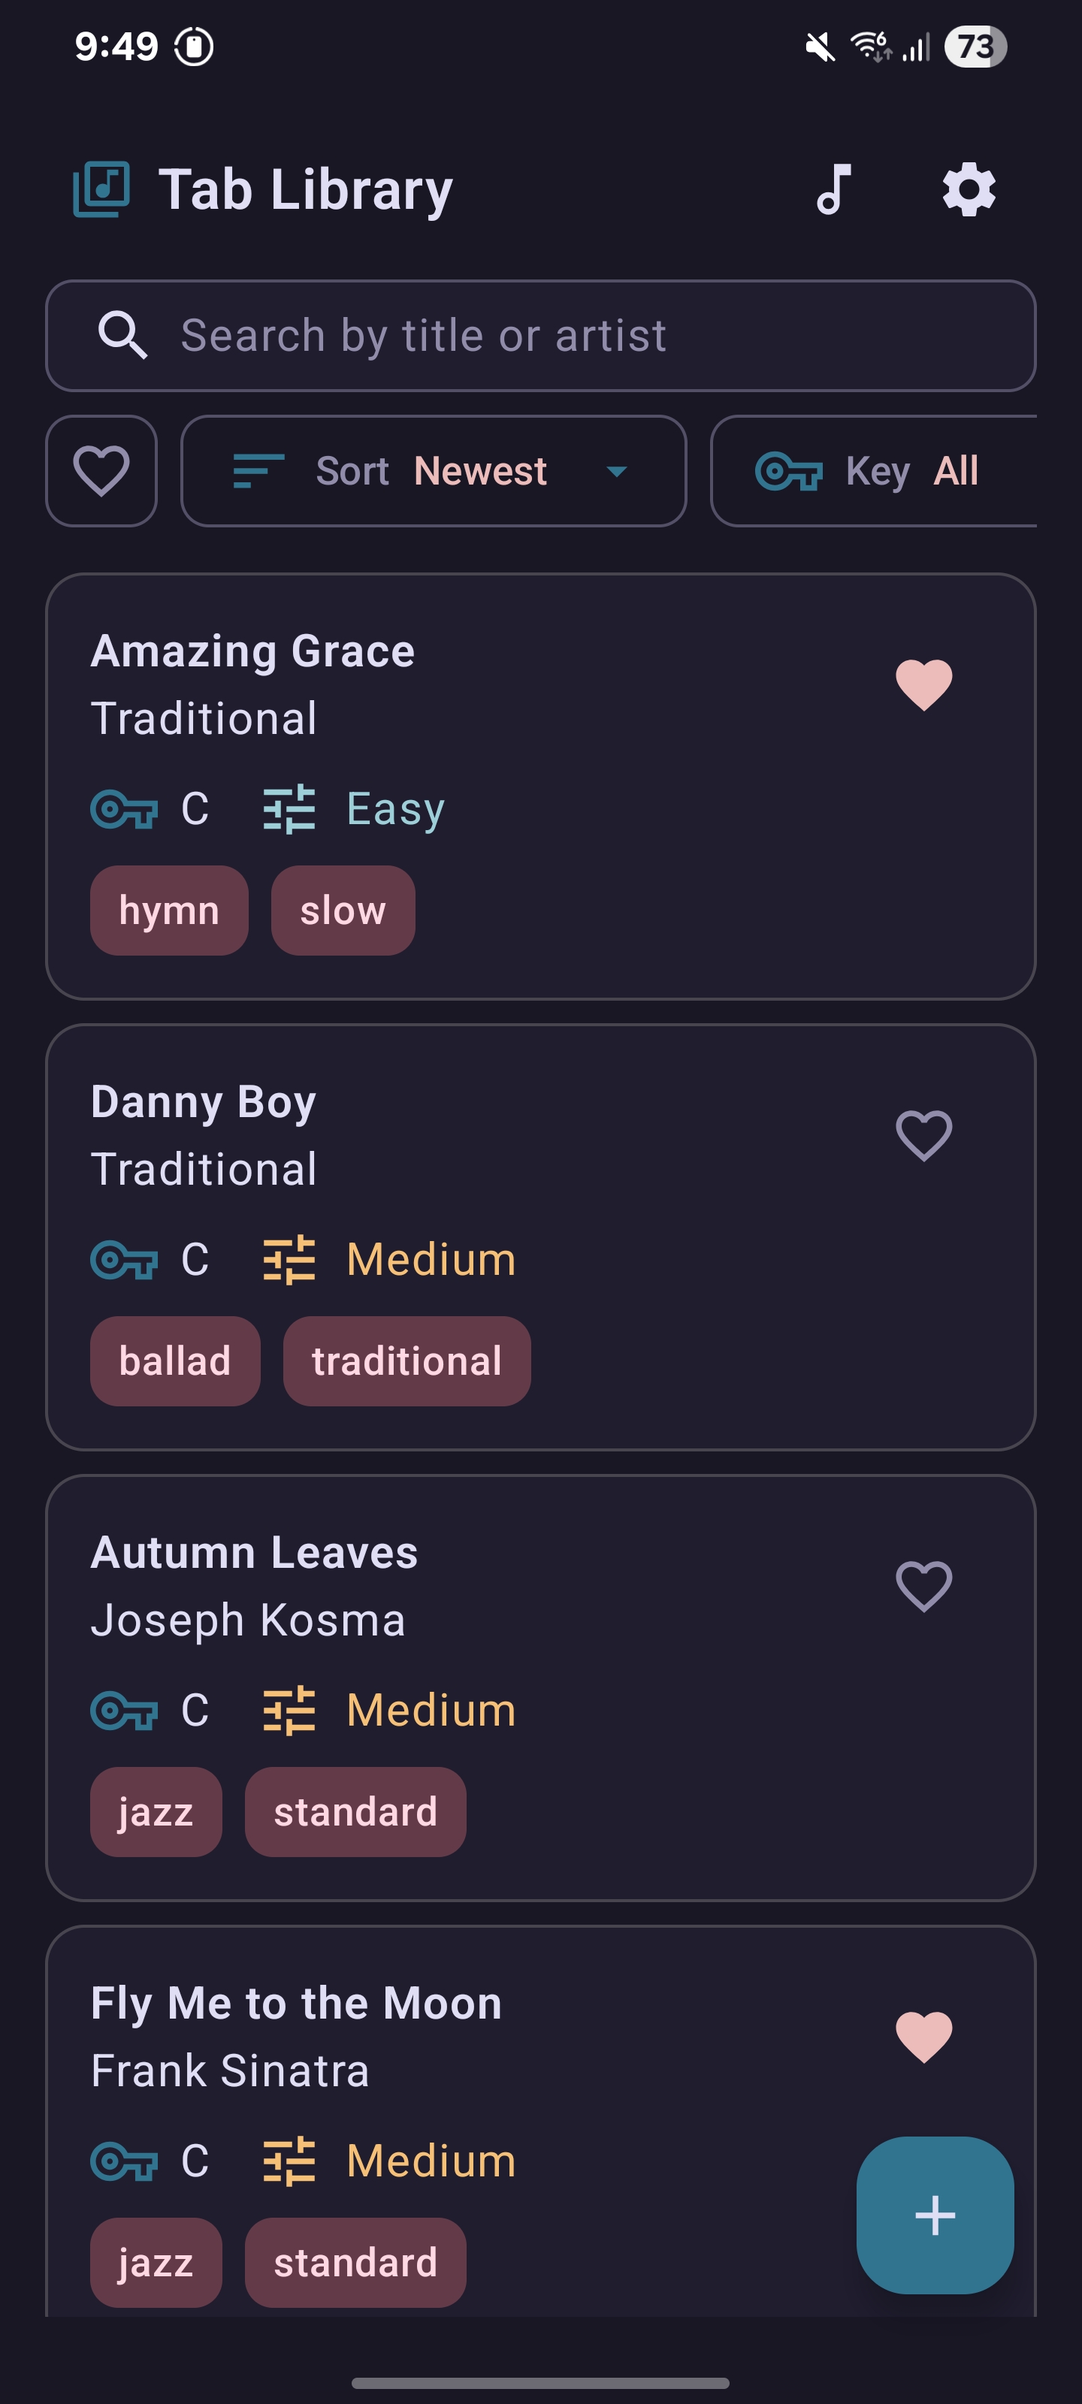Unfavorite Amazing Grace with its heart
Screen dimensions: 1082x2404
coord(923,684)
